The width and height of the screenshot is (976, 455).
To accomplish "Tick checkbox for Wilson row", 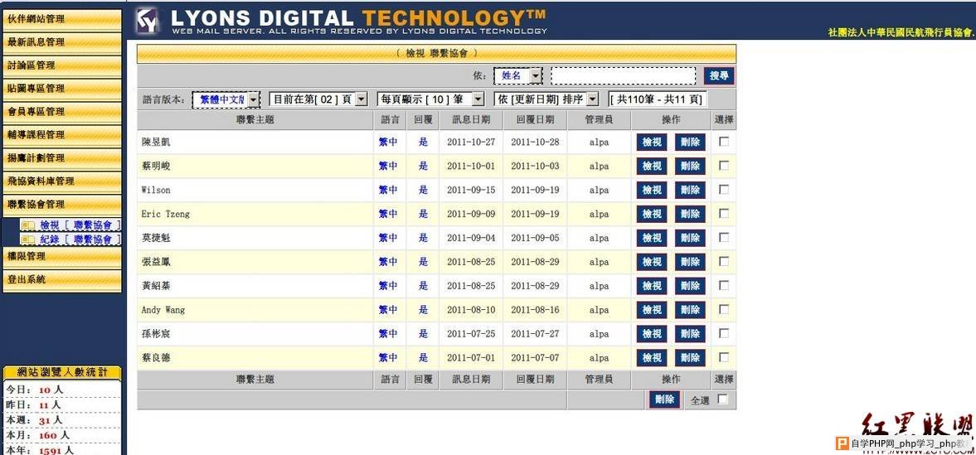I will [723, 189].
